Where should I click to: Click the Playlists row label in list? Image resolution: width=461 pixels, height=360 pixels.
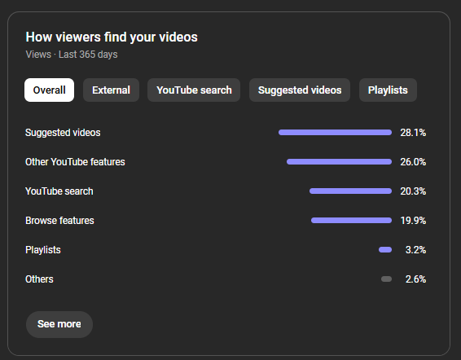tap(43, 250)
